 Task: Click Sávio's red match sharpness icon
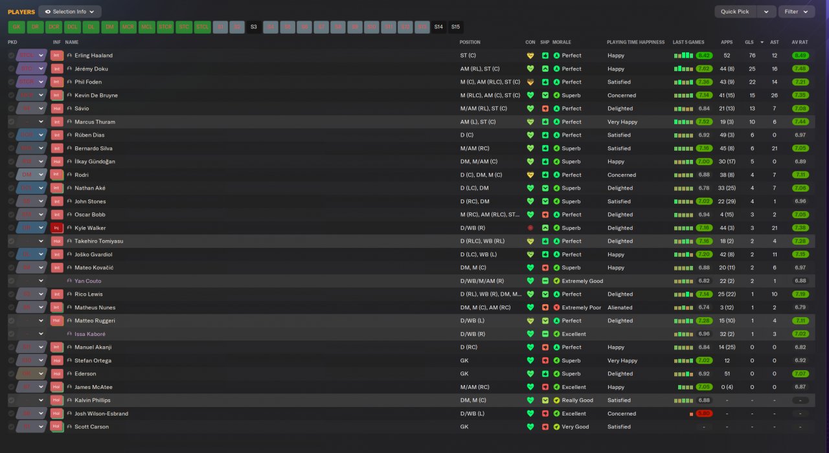(x=545, y=109)
